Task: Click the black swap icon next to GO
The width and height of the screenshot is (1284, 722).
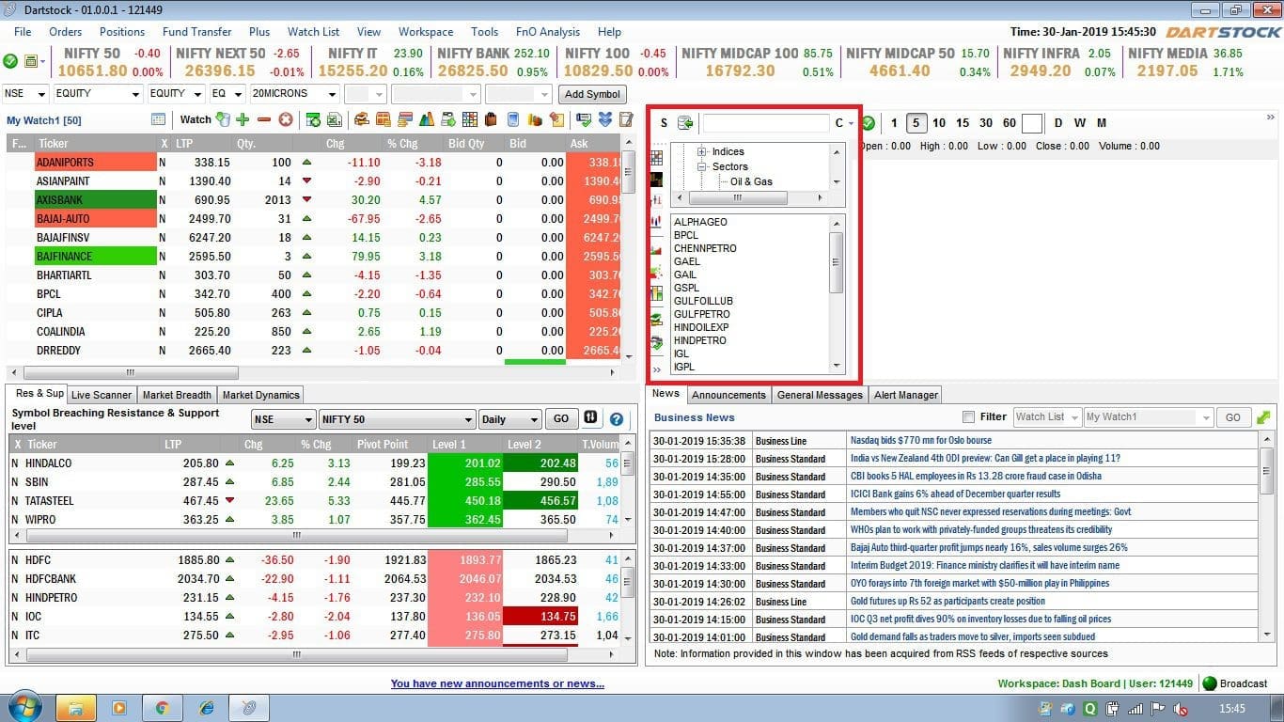Action: pos(590,418)
